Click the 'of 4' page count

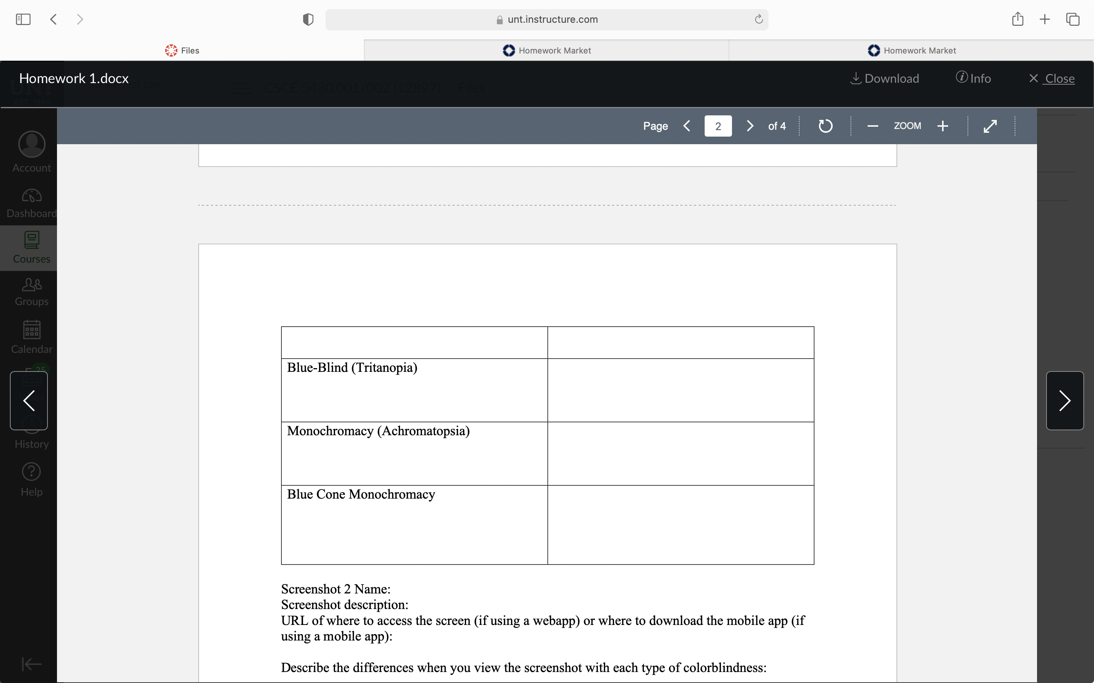[x=777, y=126]
